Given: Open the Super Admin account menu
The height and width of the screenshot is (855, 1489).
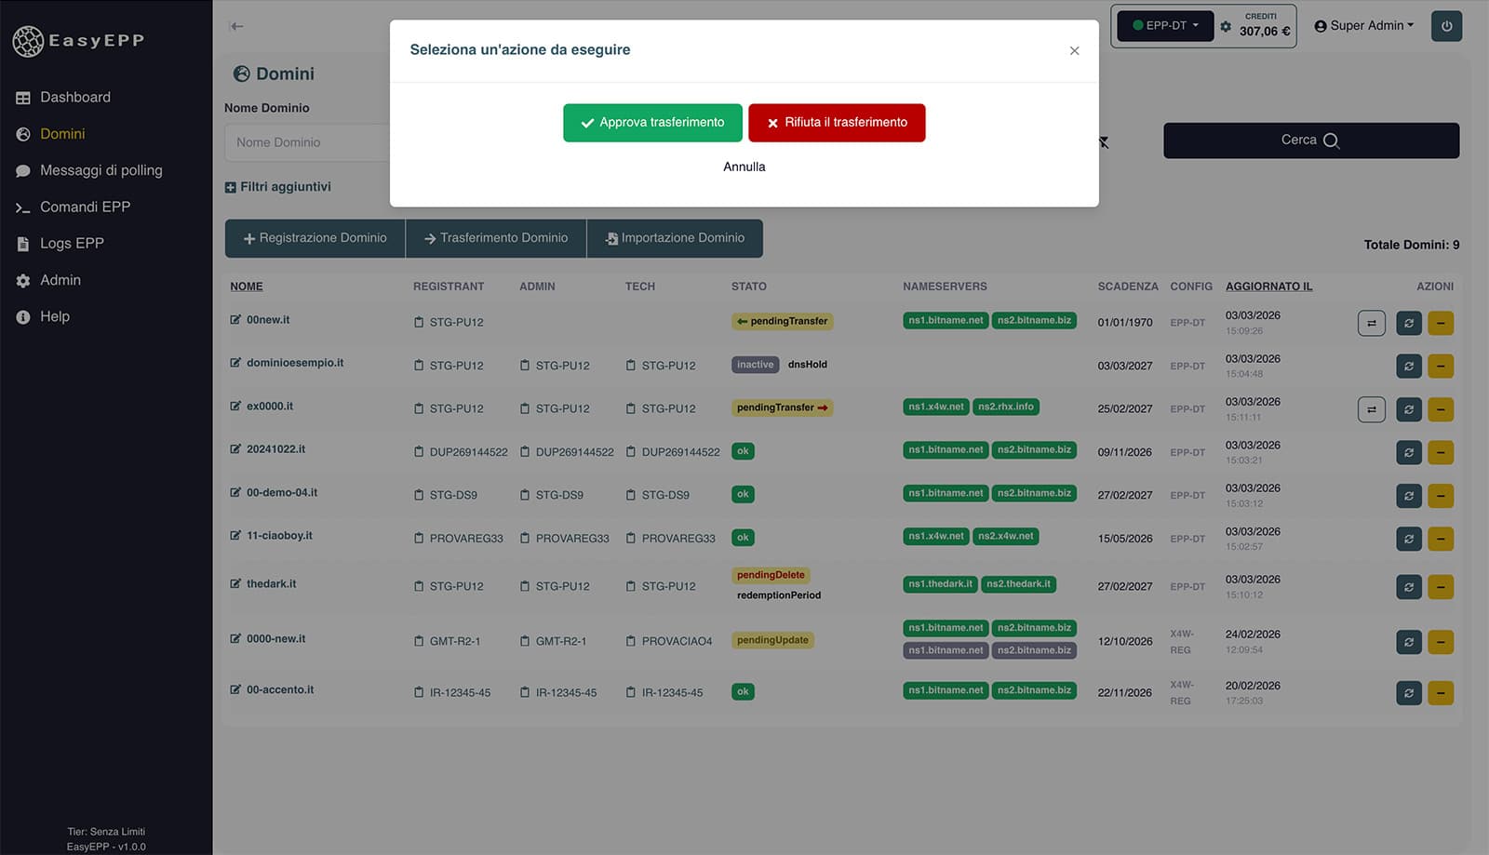Looking at the screenshot, I should (1364, 25).
